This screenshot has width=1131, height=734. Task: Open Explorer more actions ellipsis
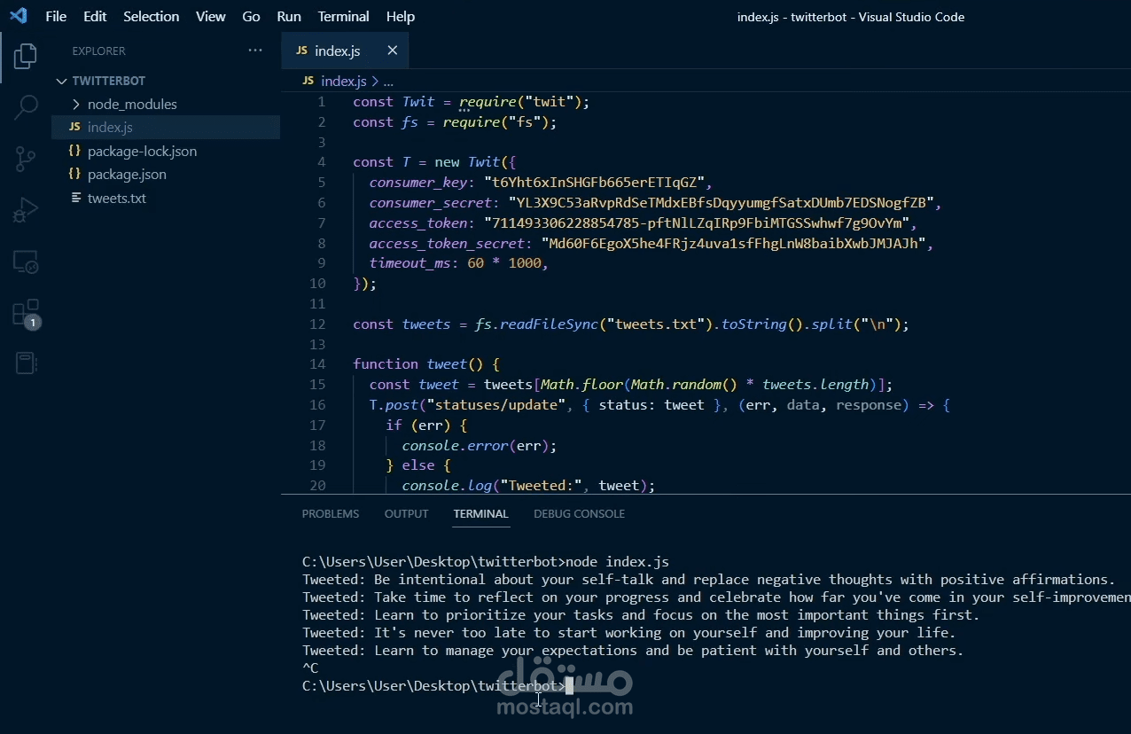(255, 51)
